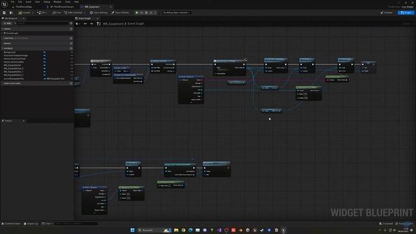Open Find in blueprint
Image resolution: width=416 pixels, height=234 pixels.
click(57, 12)
